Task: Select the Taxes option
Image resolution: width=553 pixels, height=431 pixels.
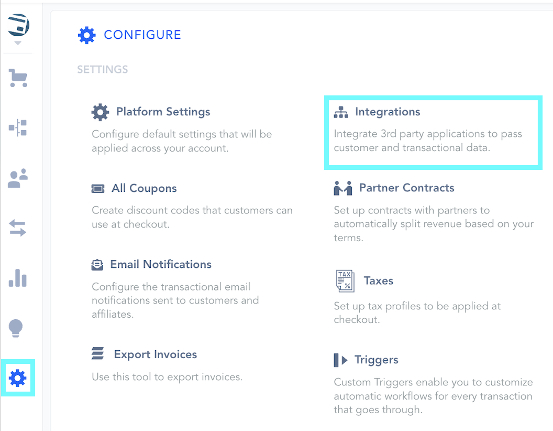Action: (378, 281)
